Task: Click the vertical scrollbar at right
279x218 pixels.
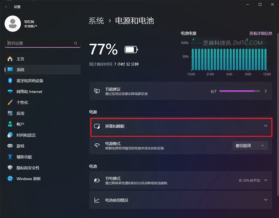Action: coord(278,114)
